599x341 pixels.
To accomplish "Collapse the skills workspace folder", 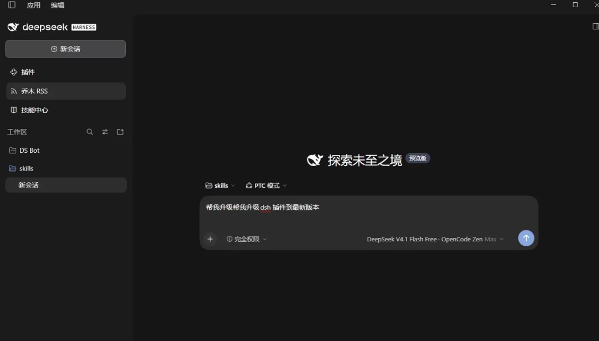I will tap(65, 168).
